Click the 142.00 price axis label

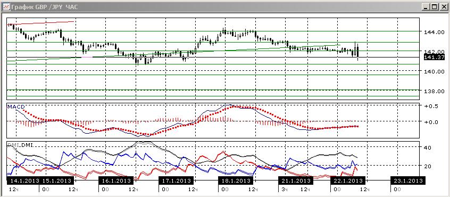click(x=434, y=52)
